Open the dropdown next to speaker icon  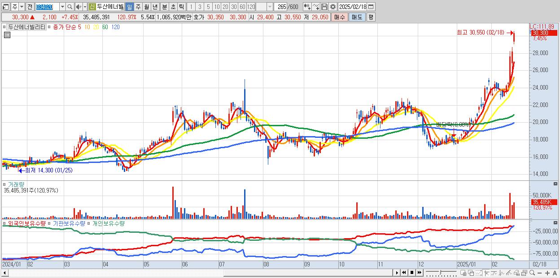coord(84,7)
